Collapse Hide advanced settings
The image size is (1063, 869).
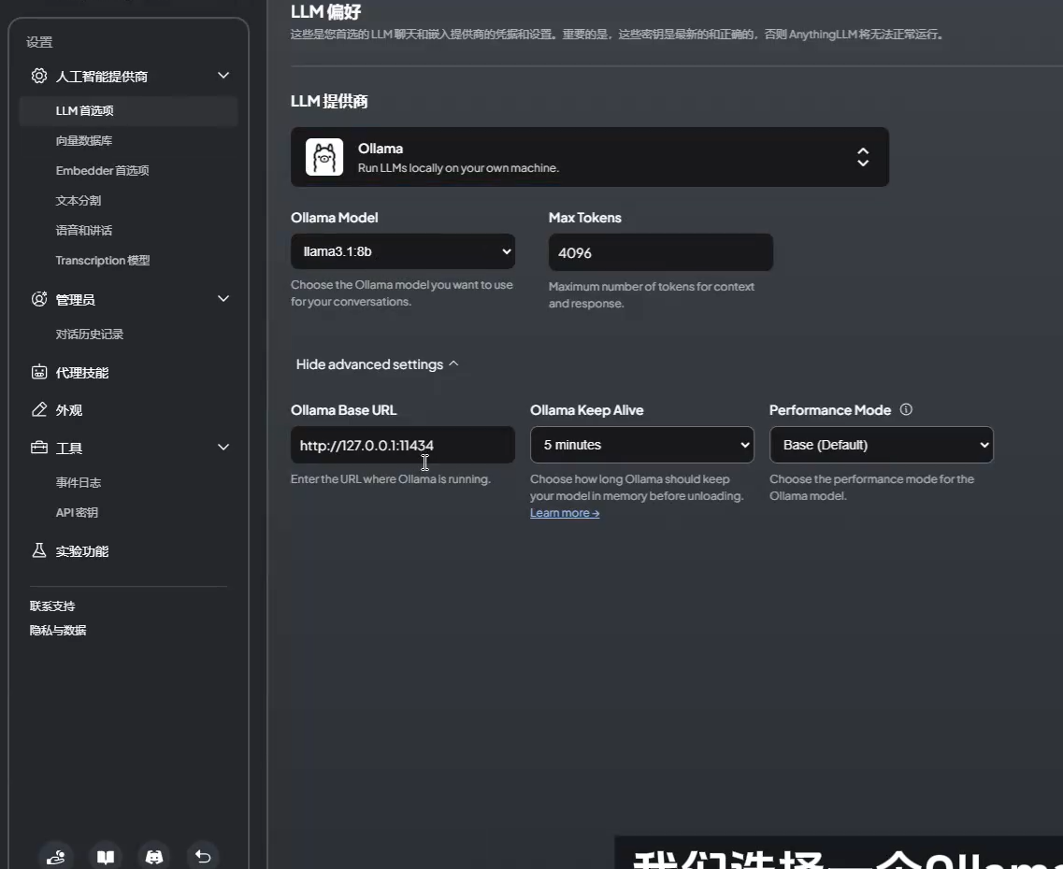(x=377, y=364)
